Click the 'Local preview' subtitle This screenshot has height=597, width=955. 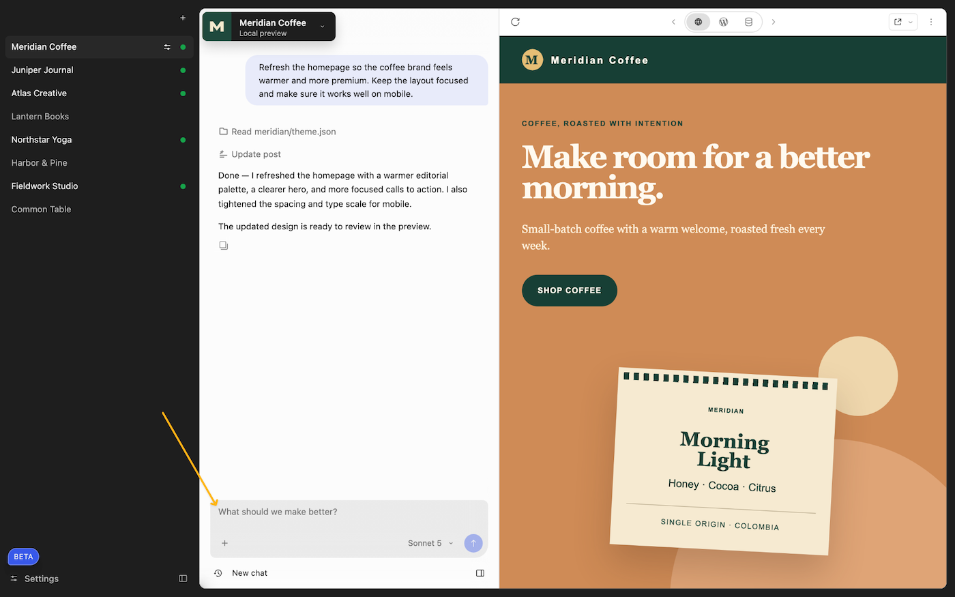[263, 33]
